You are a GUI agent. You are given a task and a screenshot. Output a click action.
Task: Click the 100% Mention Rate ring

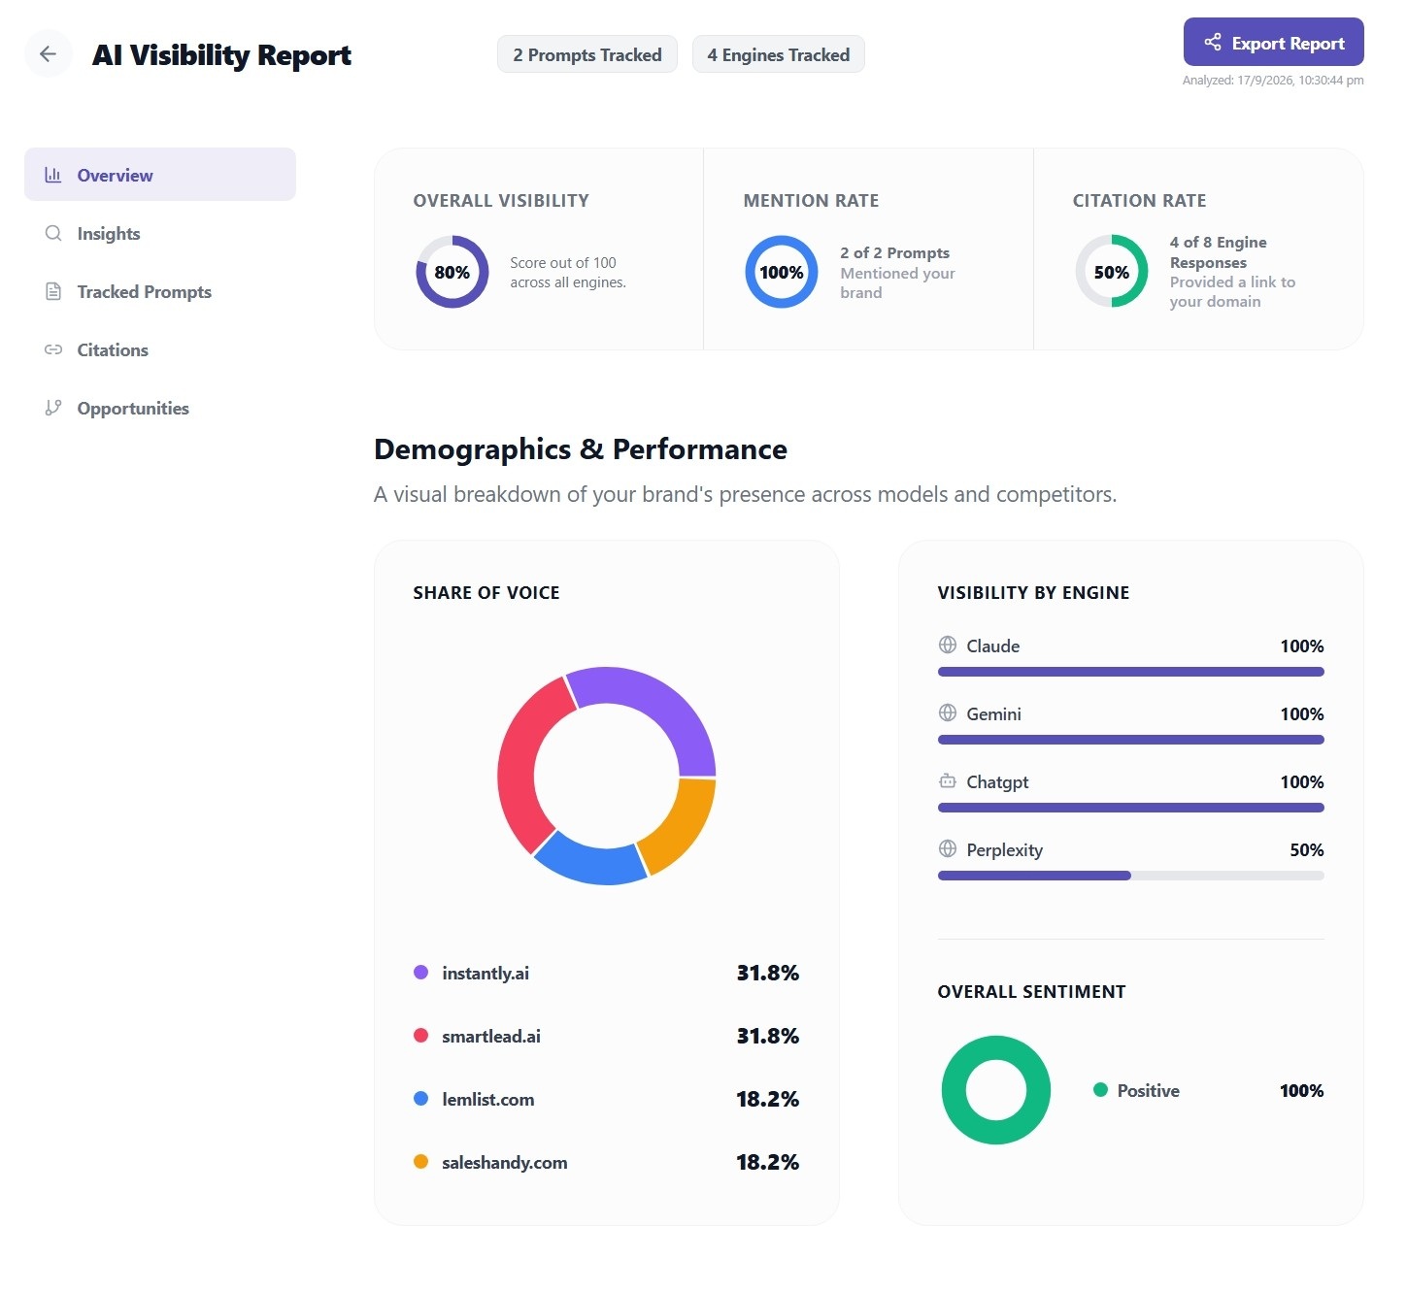[782, 272]
